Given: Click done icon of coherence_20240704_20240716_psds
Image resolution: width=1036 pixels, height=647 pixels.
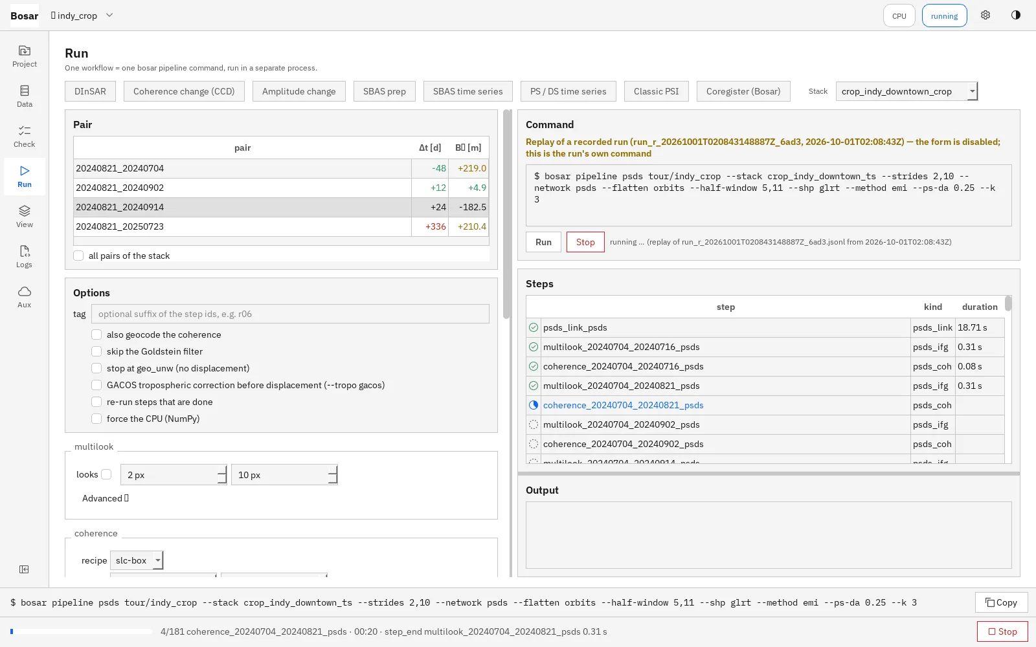Looking at the screenshot, I should [534, 366].
